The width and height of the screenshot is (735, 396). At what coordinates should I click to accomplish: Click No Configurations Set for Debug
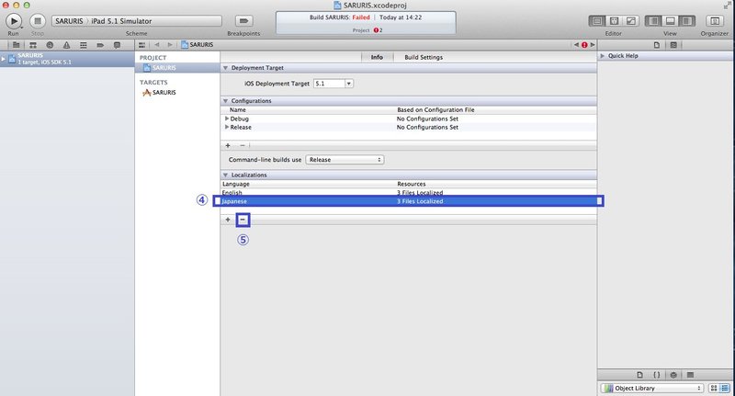click(x=427, y=119)
